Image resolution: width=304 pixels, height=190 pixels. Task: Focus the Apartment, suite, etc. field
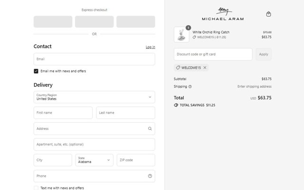click(94, 145)
